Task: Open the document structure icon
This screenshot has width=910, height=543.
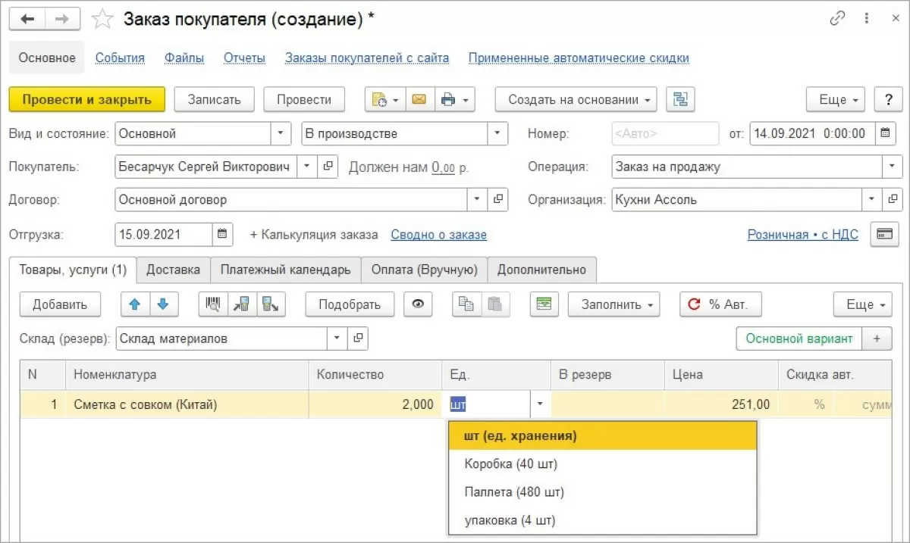Action: (x=680, y=99)
